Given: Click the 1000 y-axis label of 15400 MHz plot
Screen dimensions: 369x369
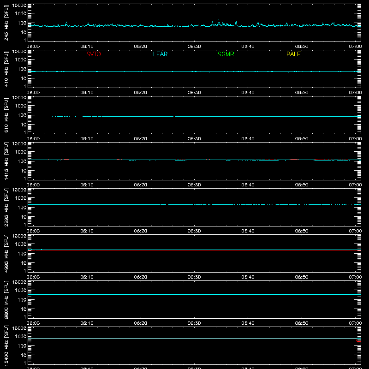Looking at the screenshot, I should click(x=21, y=337).
